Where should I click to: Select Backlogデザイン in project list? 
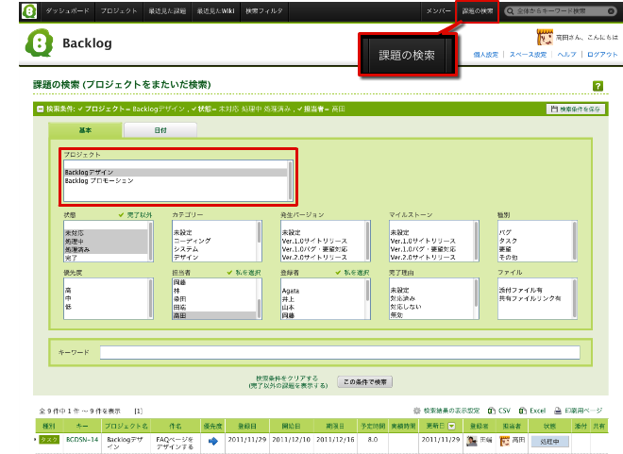[x=176, y=173]
